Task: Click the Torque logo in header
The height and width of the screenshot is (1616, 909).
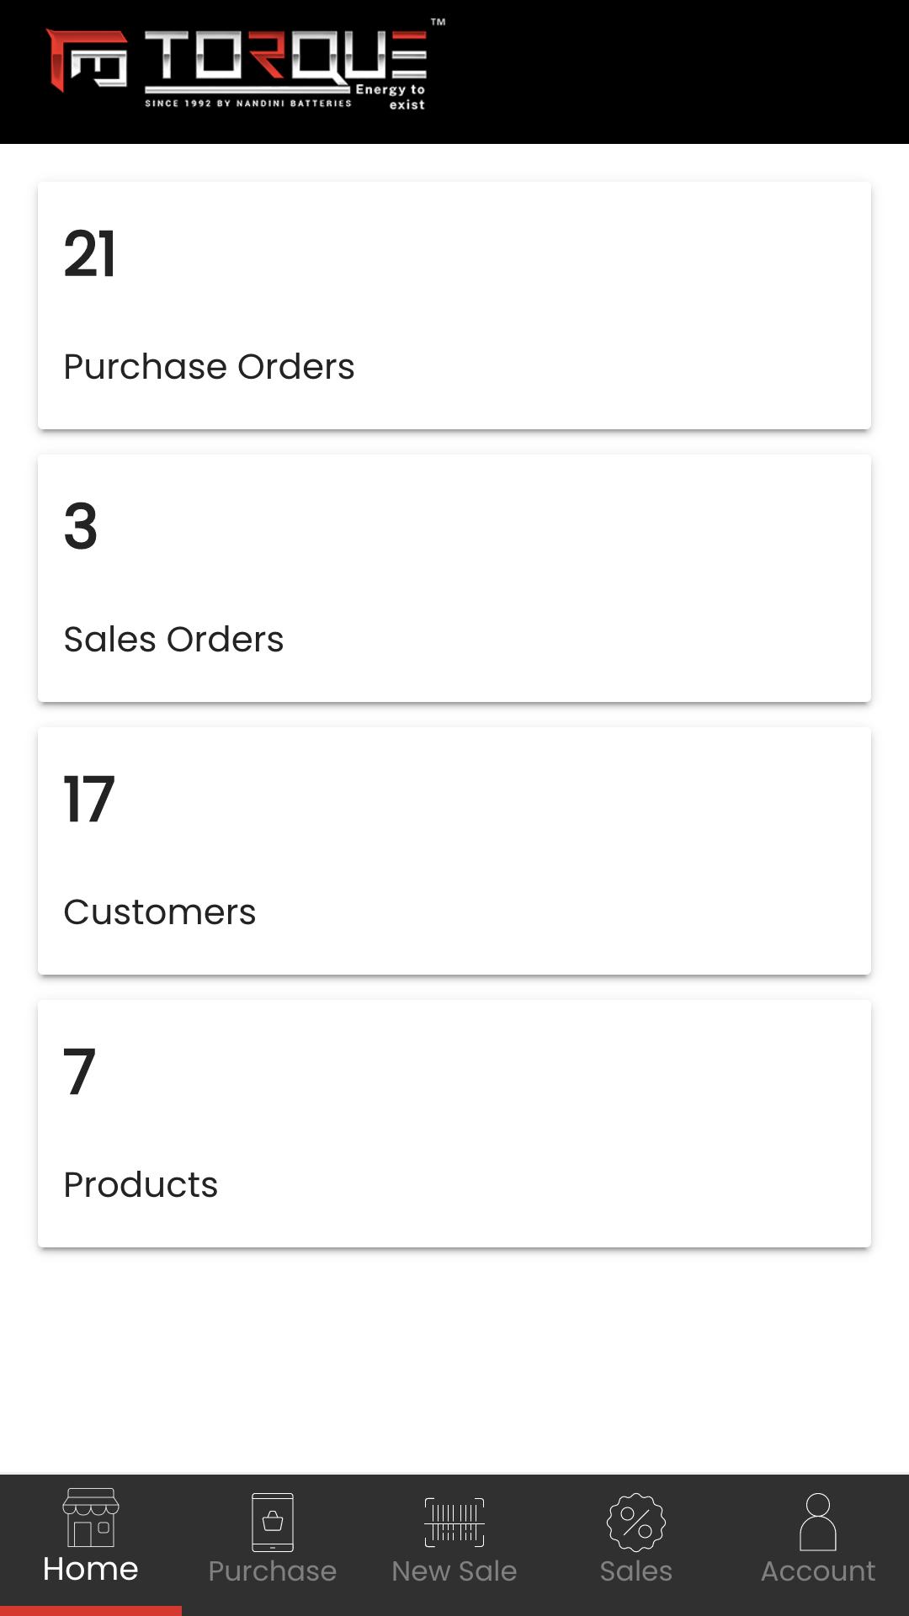Action: click(x=246, y=69)
